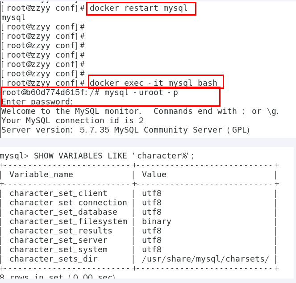Select the character_set_filesystem row name
The height and width of the screenshot is (283, 296).
(68, 221)
